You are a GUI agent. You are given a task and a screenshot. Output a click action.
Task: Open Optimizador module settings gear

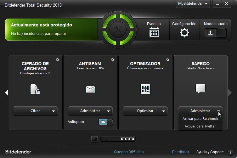pos(168,60)
